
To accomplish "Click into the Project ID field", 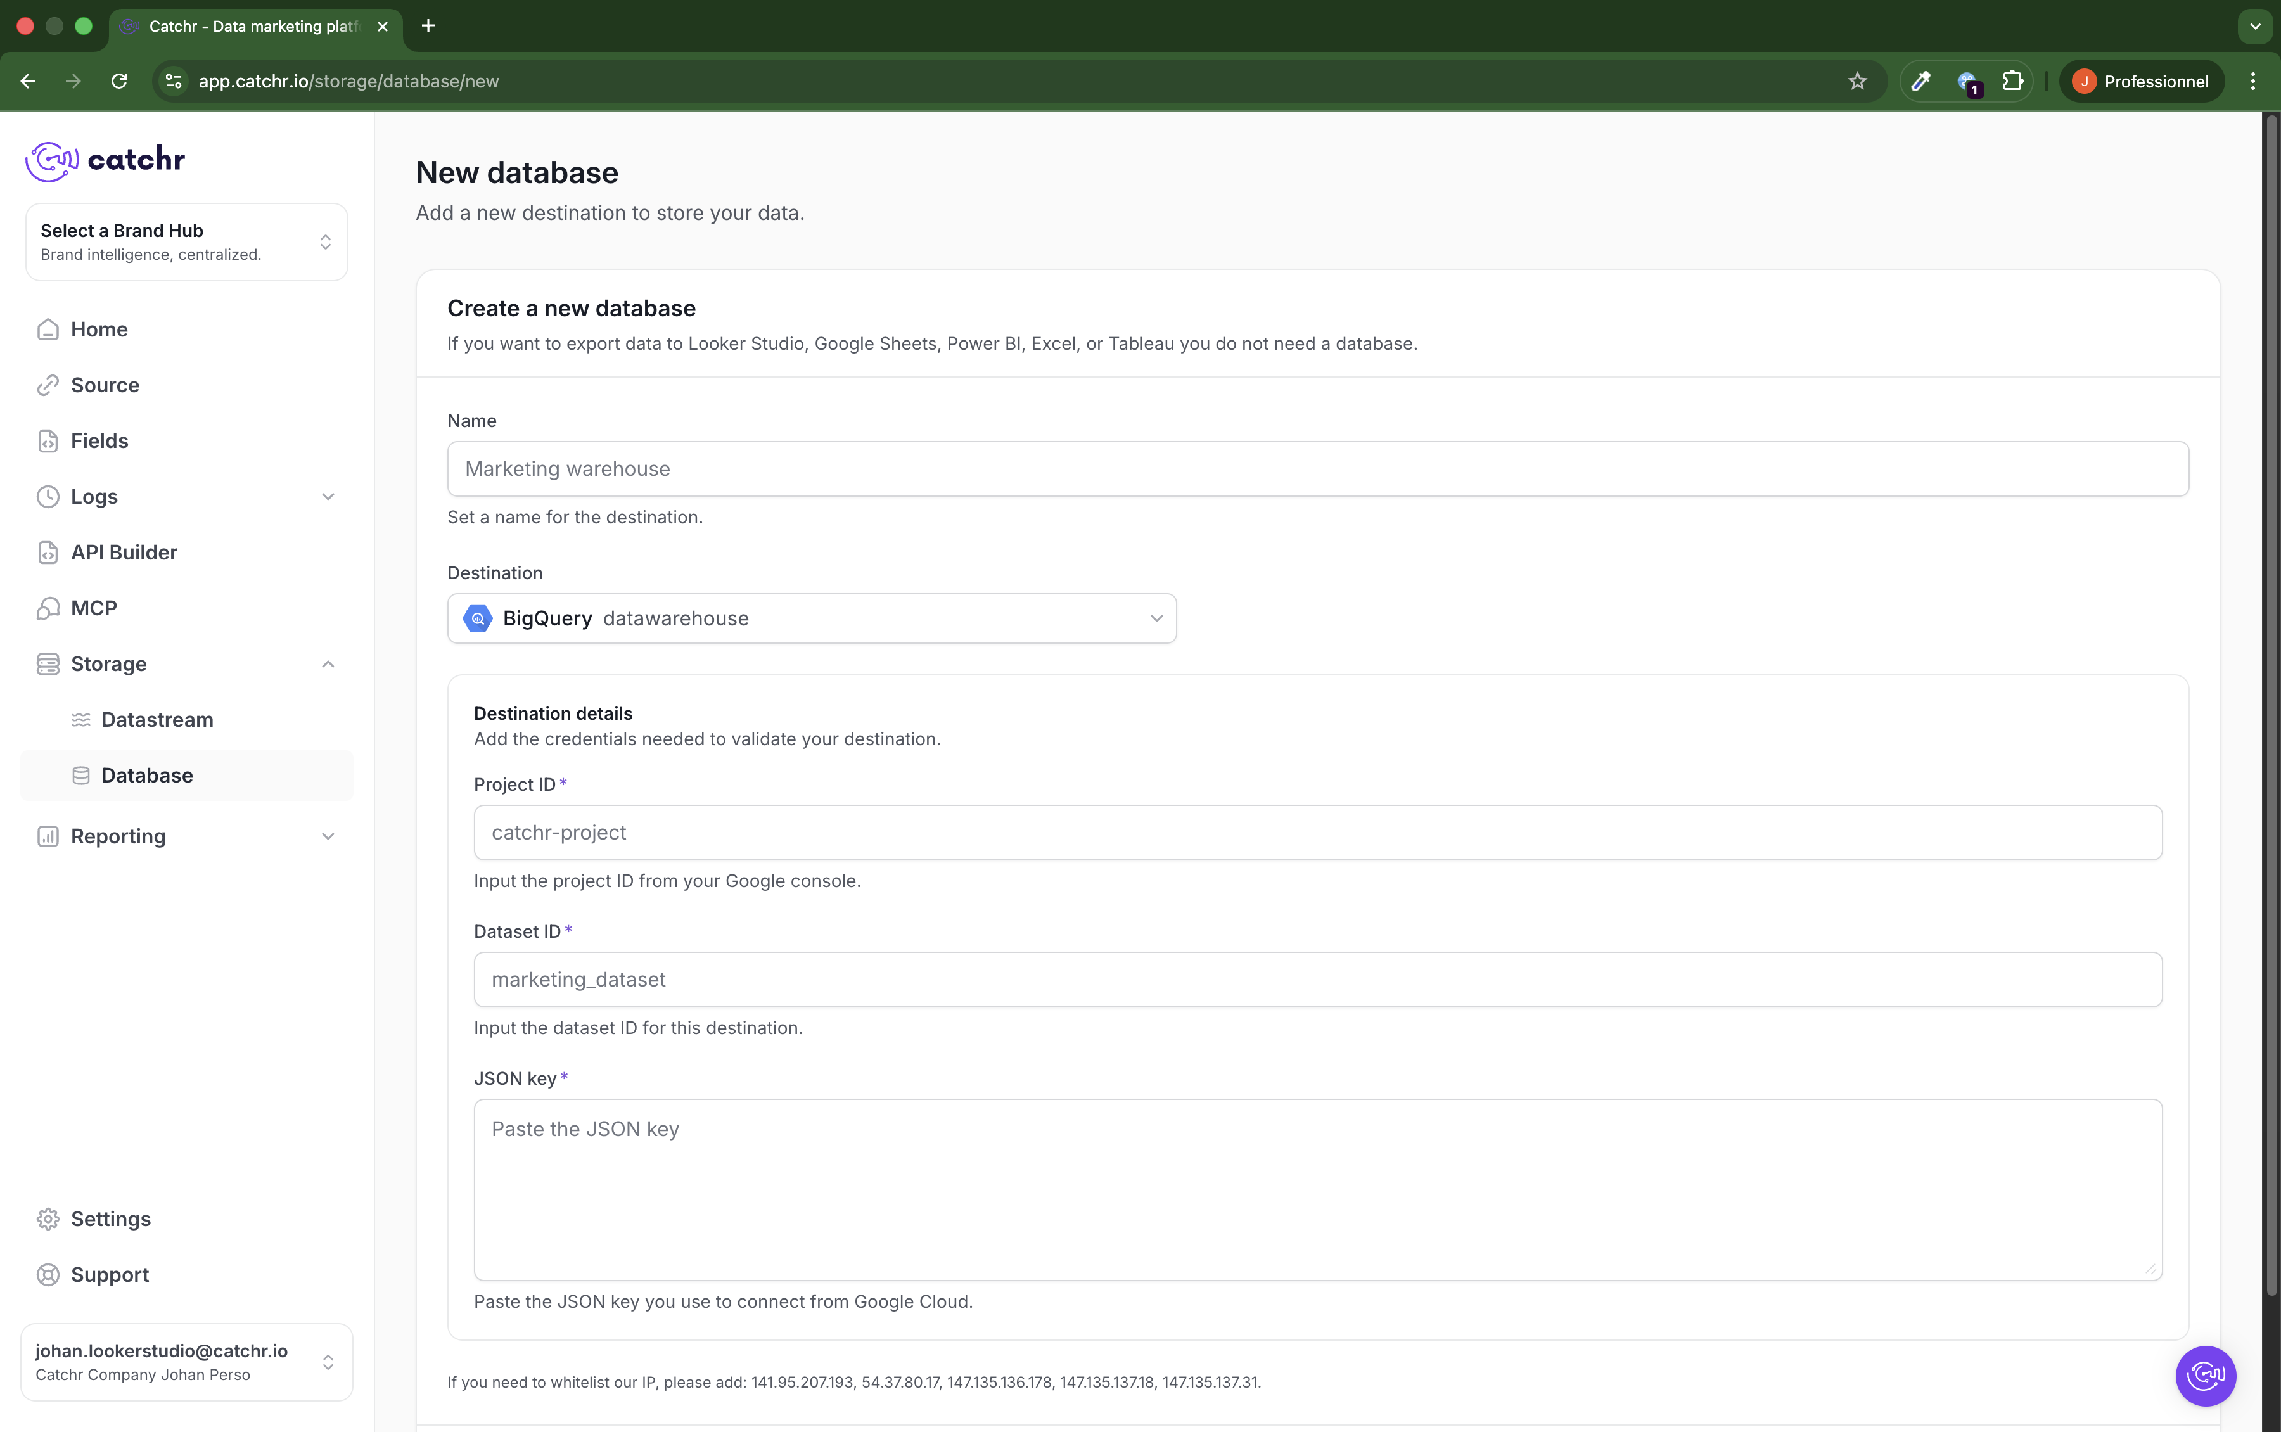I will 1317,833.
